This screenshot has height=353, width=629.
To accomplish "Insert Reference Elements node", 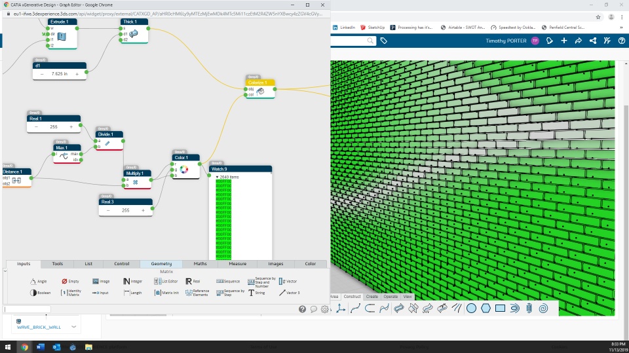I will click(197, 293).
